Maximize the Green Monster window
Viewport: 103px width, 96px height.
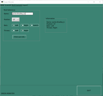[94, 2]
